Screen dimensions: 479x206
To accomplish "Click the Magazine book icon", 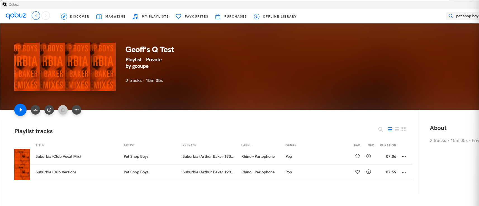I will click(x=99, y=16).
